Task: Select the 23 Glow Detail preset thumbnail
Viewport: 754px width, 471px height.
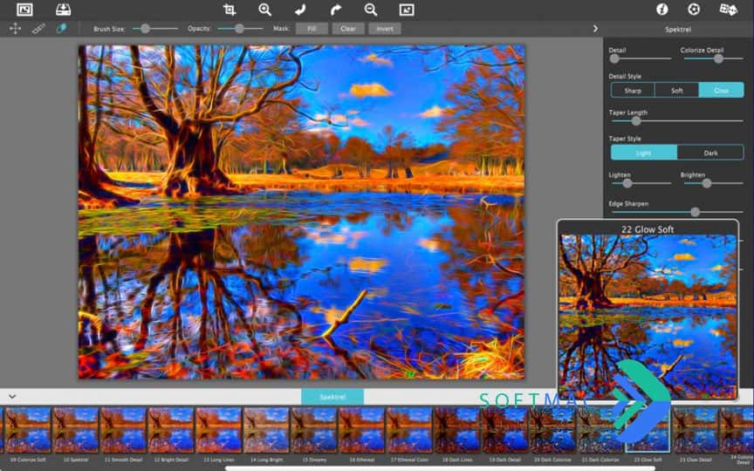Action: 695,430
